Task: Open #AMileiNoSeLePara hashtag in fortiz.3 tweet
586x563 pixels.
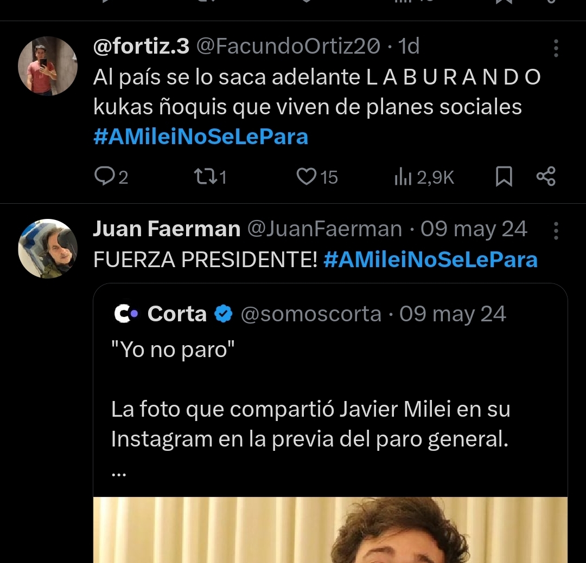Action: point(201,137)
